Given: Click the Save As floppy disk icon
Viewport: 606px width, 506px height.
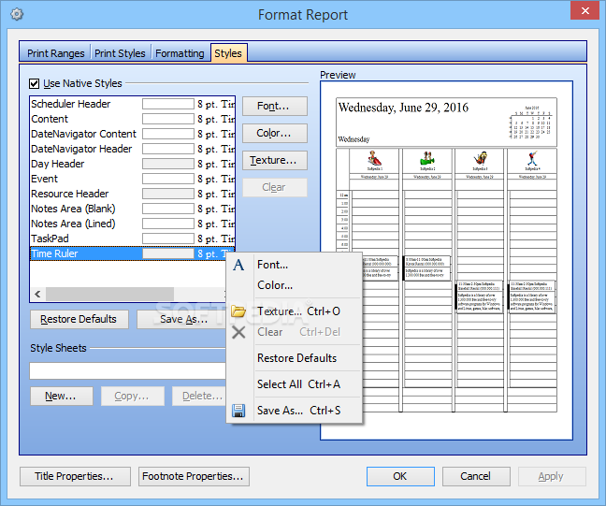Looking at the screenshot, I should (238, 411).
